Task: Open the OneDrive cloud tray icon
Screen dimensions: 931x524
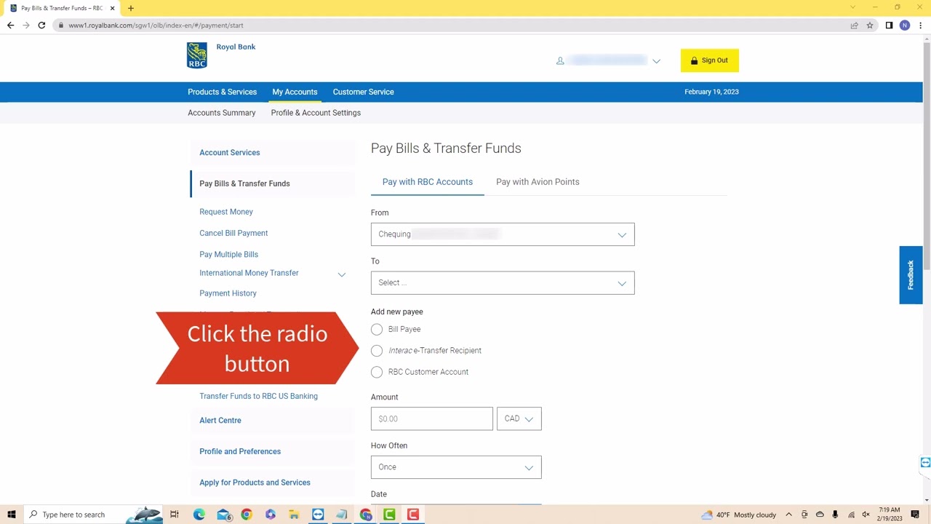Action: tap(820, 515)
